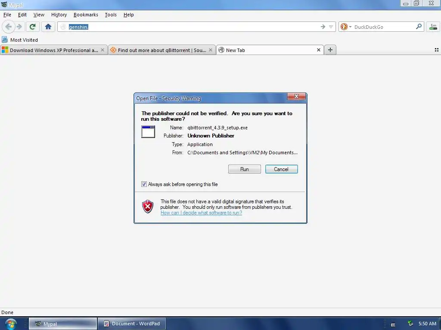The height and width of the screenshot is (330, 441).
Task: Uncheck Always ask before opening this file
Action: 144,184
